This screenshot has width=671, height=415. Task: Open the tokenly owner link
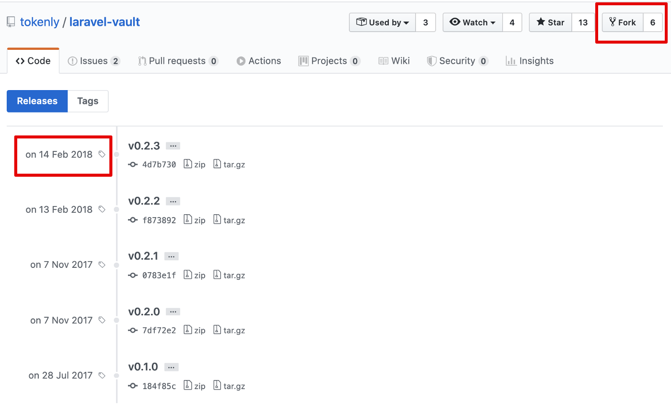(39, 22)
